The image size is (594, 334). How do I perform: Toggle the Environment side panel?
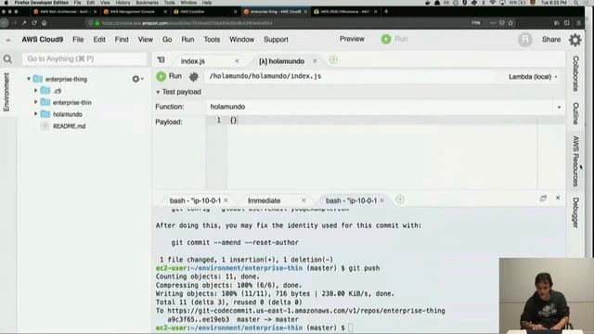point(6,92)
